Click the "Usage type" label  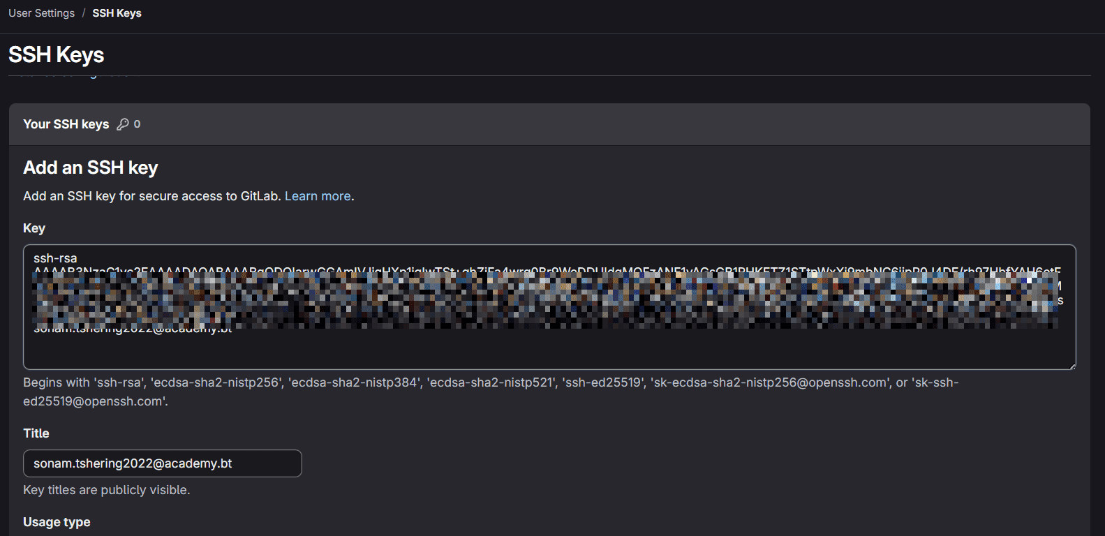57,522
